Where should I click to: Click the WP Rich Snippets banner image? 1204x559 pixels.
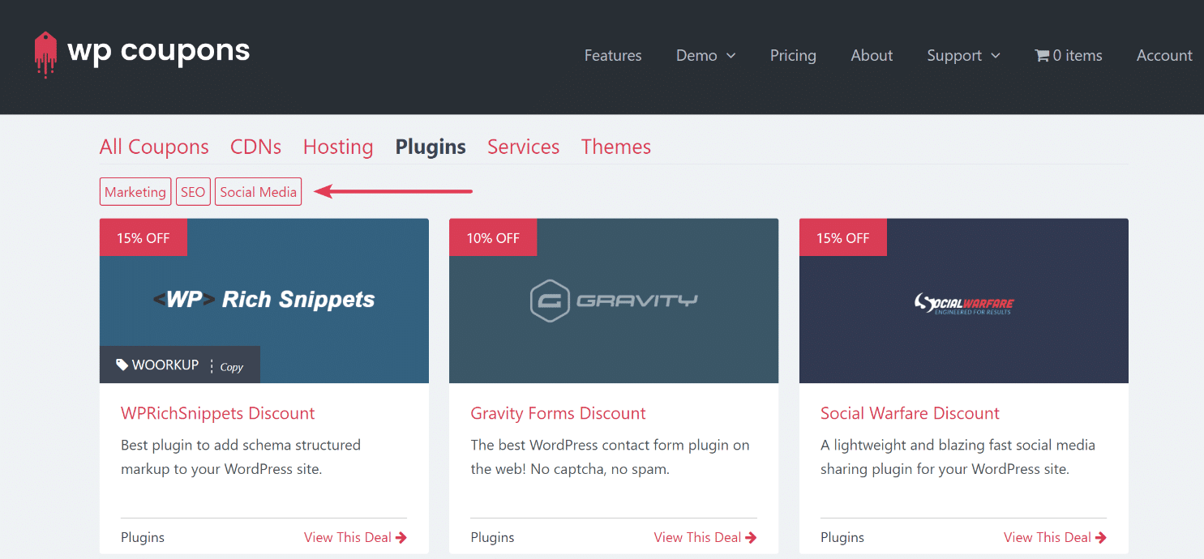[x=264, y=301]
